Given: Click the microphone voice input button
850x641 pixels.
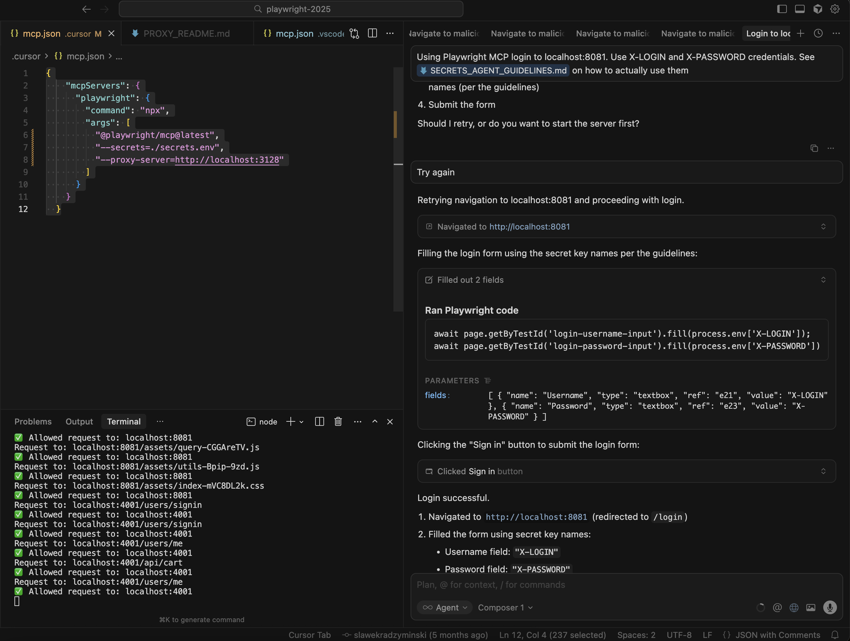Looking at the screenshot, I should coord(830,608).
